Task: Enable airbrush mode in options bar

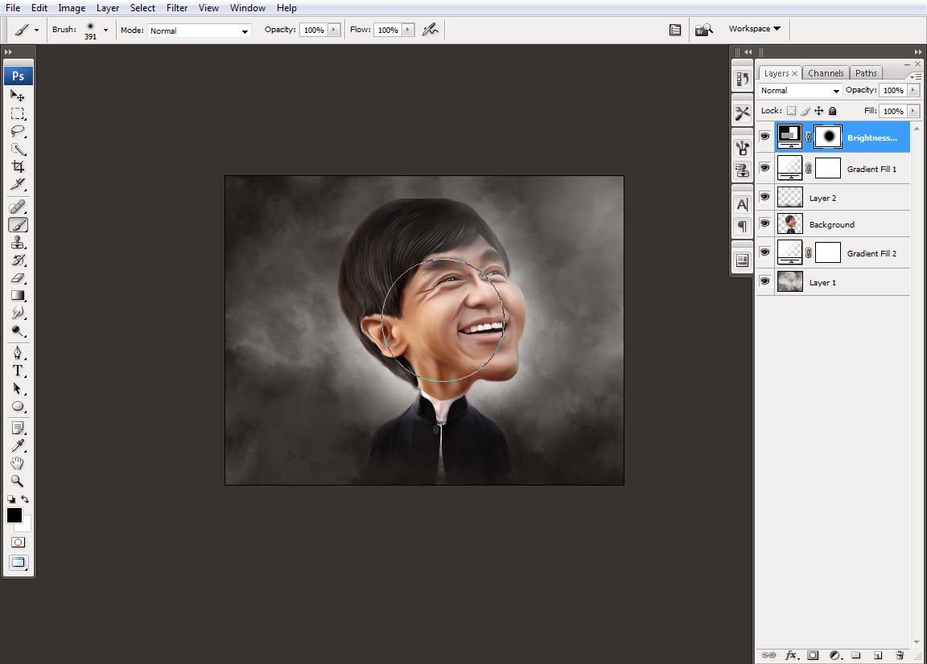Action: (431, 30)
